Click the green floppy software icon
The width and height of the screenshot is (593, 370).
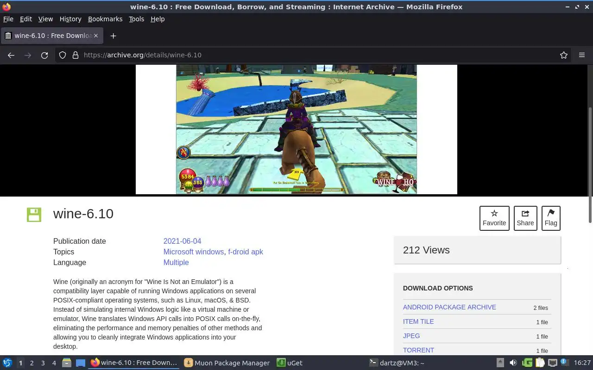(34, 215)
